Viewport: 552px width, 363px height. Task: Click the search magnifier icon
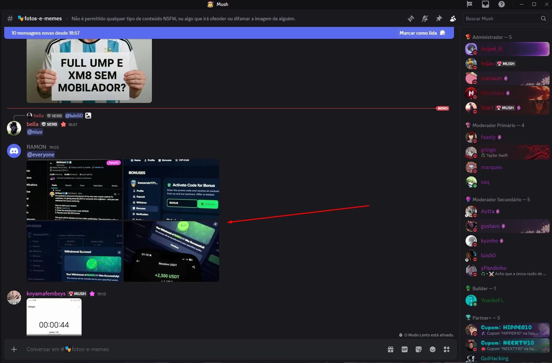543,19
